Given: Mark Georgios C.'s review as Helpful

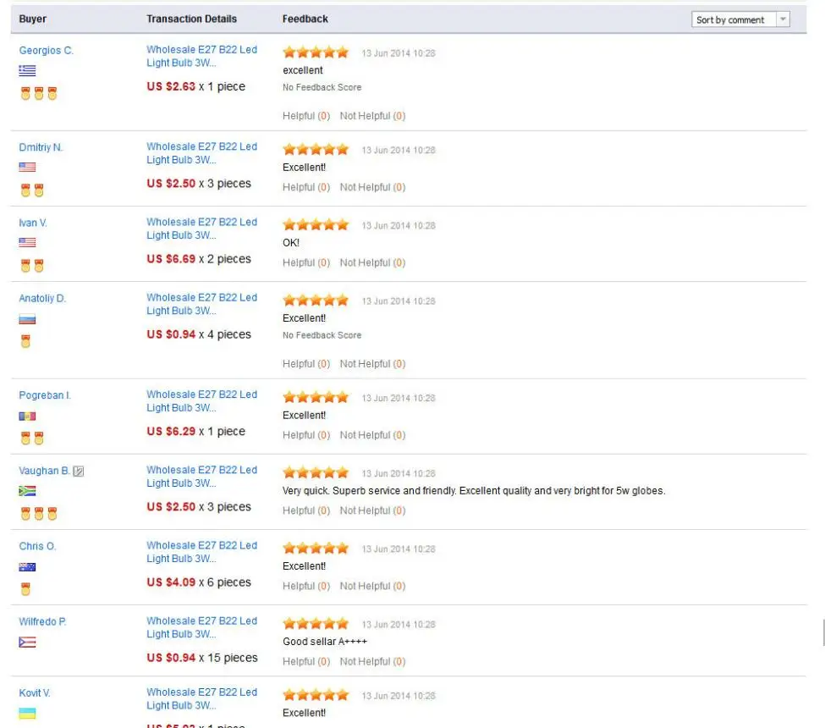Looking at the screenshot, I should (306, 116).
